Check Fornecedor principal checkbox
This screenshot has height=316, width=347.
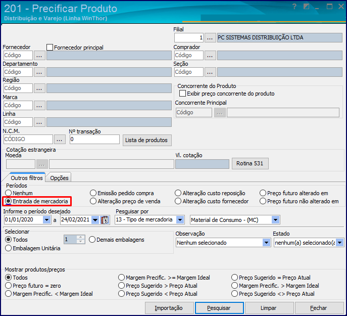point(50,47)
